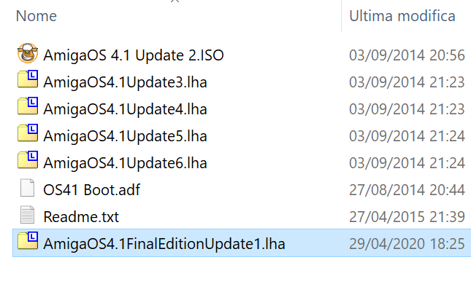Click the date 27/04/2015 21:39
The image size is (471, 300).
407,216
